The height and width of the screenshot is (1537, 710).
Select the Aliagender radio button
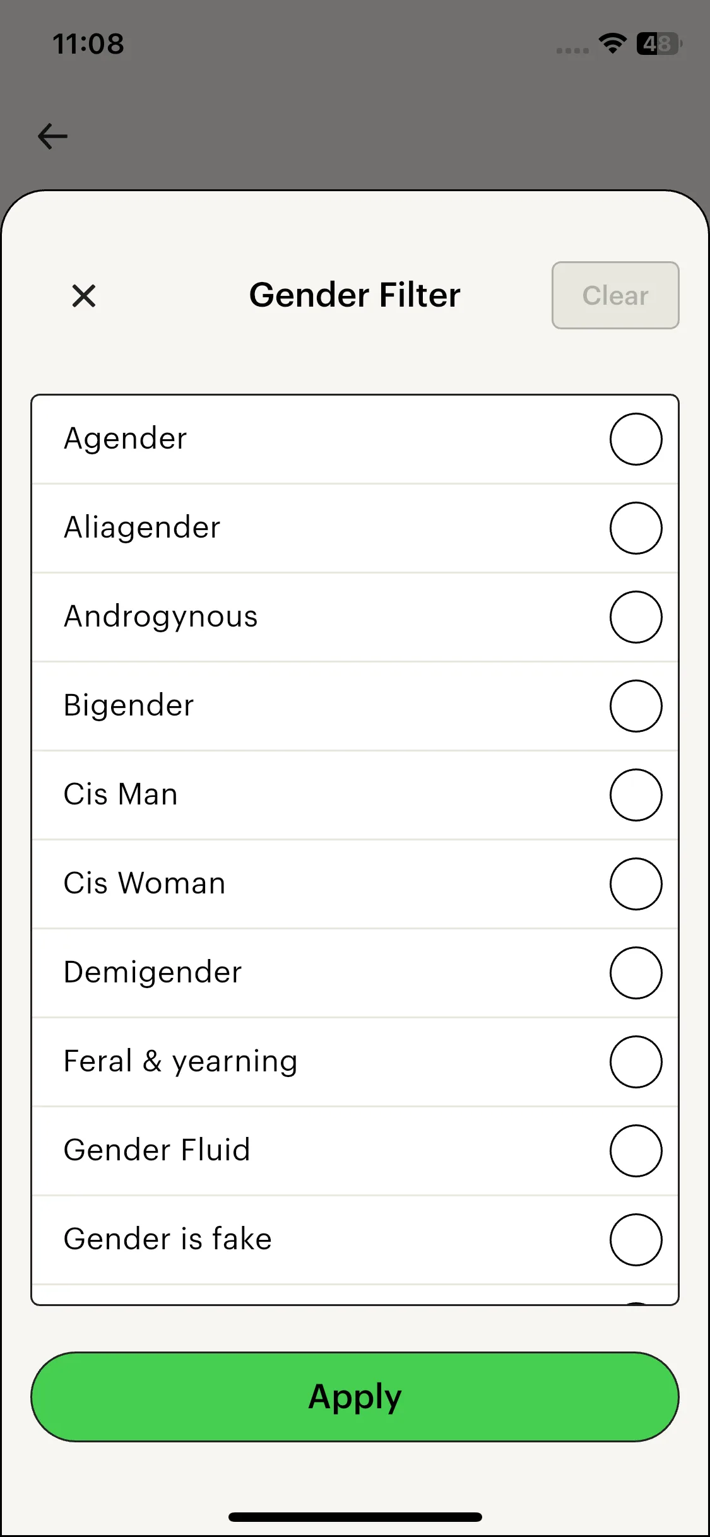[636, 528]
